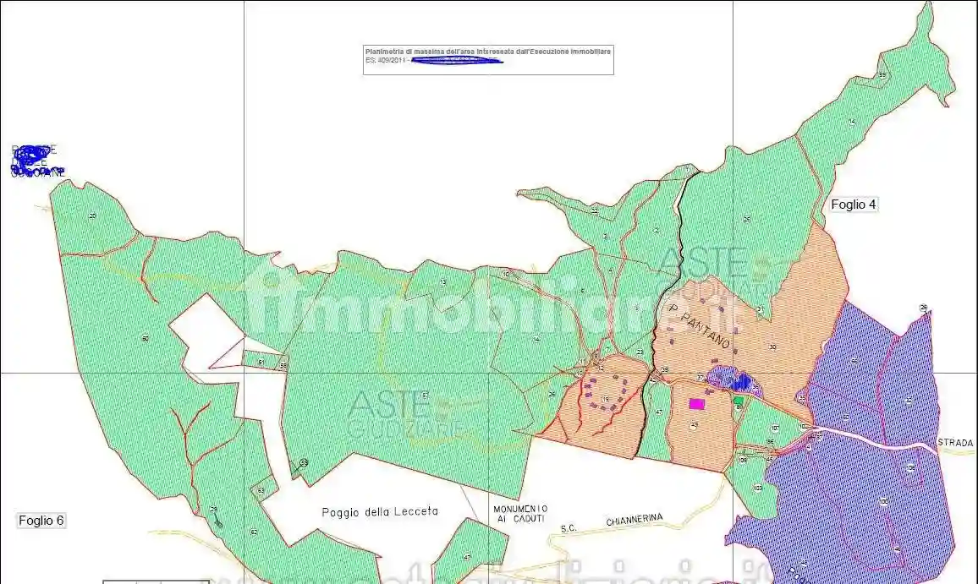Click the Foglio 4 label box
This screenshot has width=978, height=584.
(x=853, y=204)
